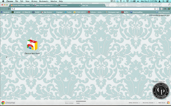Image resolution: width=171 pixels, height=106 pixels.
Task: Open the Edit menu
Action: 22,1
